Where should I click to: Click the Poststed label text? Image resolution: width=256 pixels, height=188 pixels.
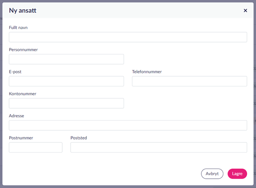[x=79, y=138]
